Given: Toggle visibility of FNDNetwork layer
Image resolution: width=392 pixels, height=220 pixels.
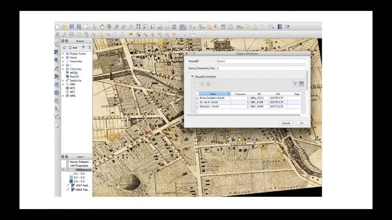Looking at the screenshot, I should pos(68,170).
